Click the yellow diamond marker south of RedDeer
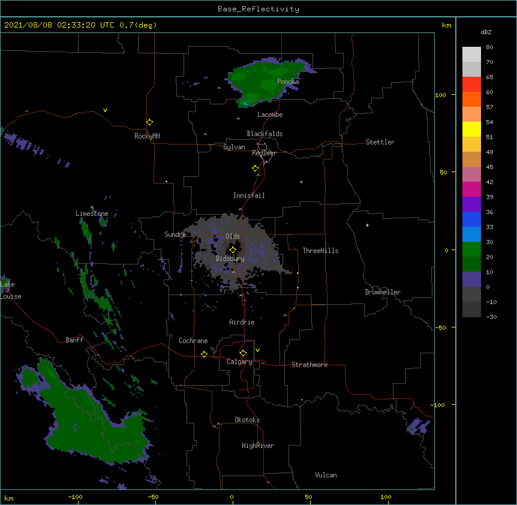This screenshot has height=505, width=517. point(256,169)
